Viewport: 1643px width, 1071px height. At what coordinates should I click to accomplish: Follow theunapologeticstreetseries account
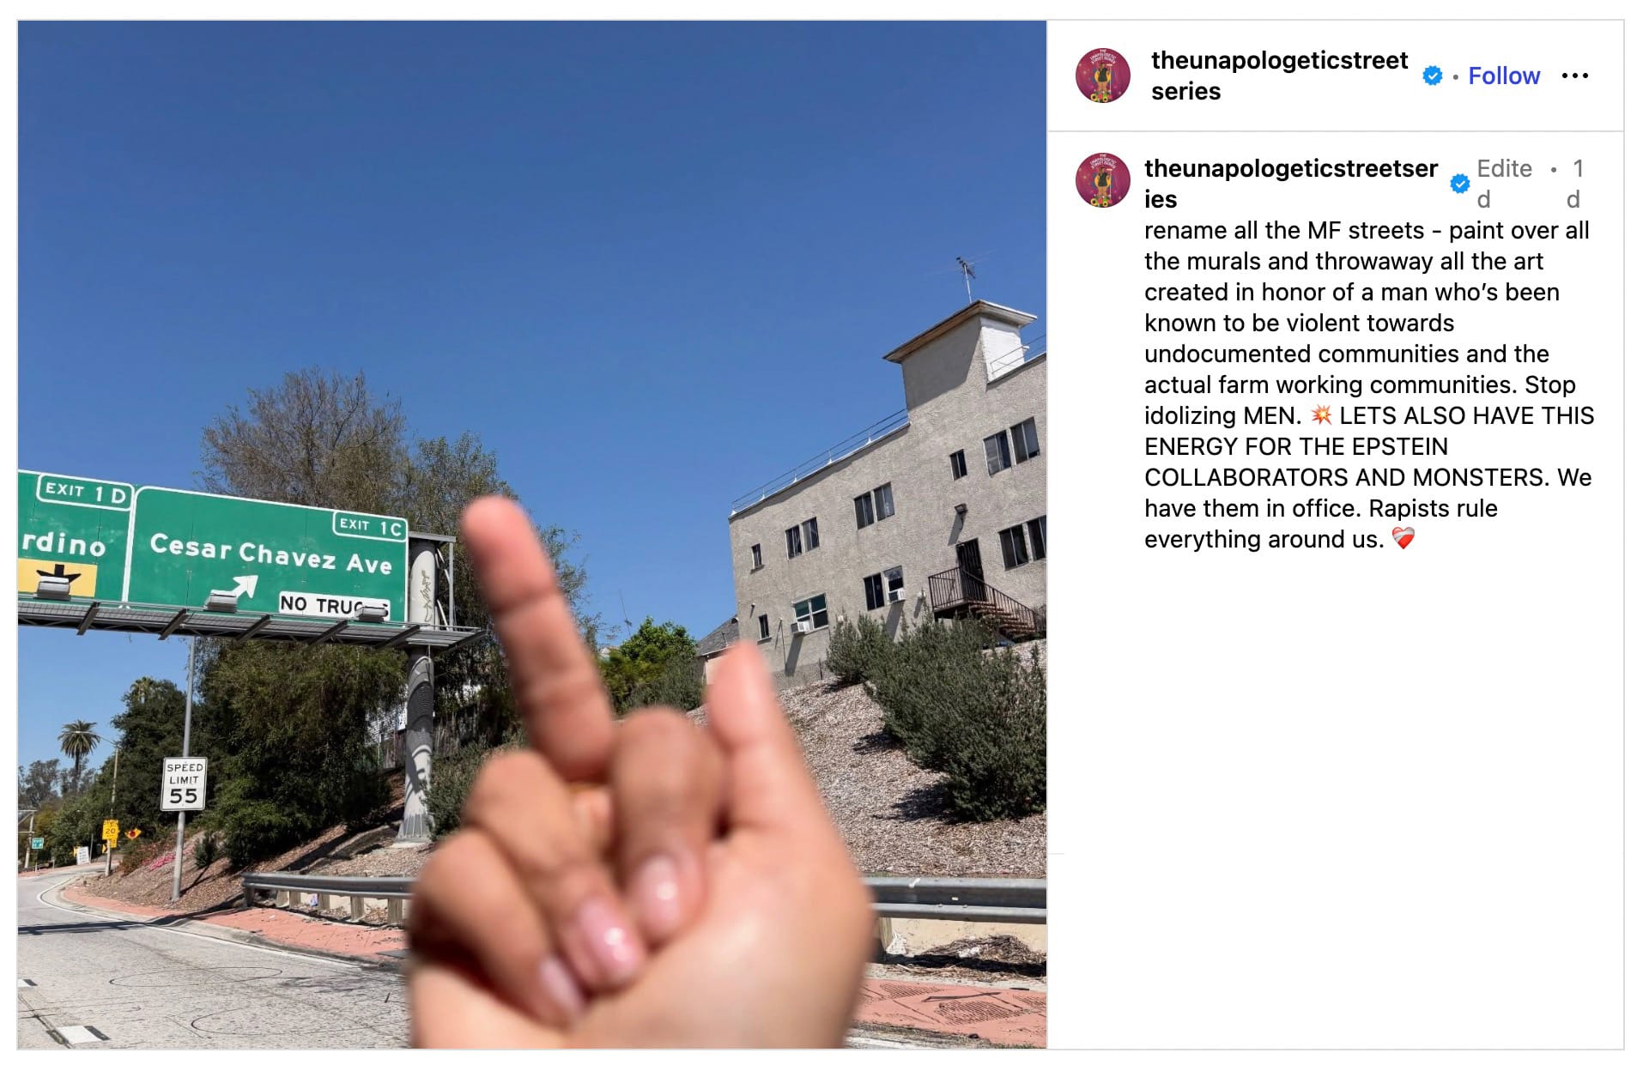point(1504,76)
